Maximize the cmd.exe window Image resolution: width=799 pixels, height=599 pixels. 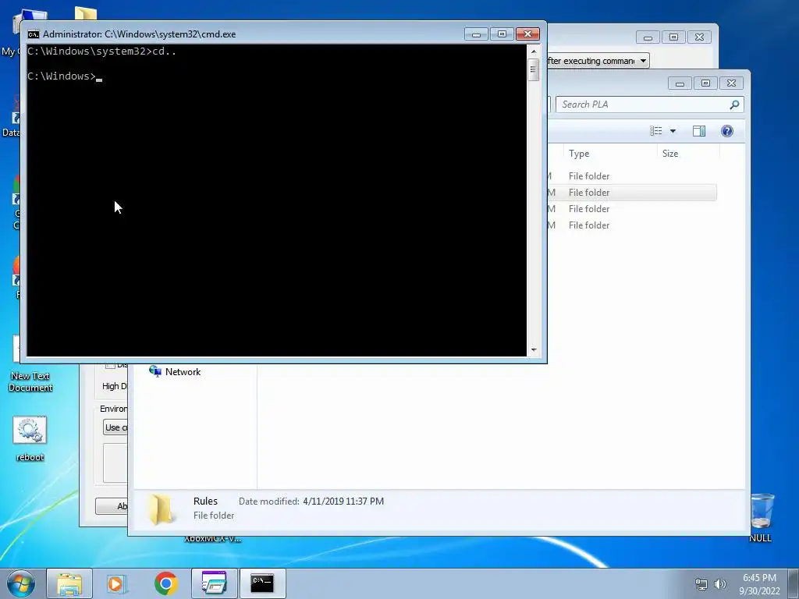pyautogui.click(x=502, y=34)
